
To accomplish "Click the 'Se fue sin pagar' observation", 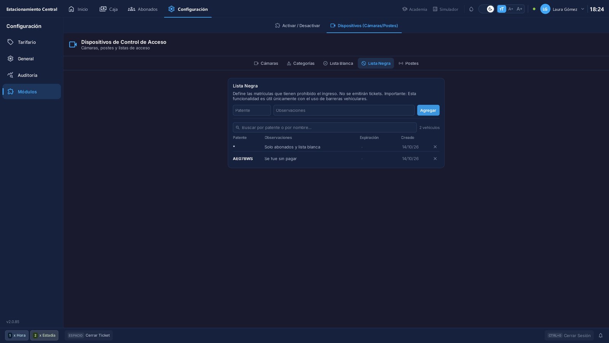I will (x=281, y=159).
